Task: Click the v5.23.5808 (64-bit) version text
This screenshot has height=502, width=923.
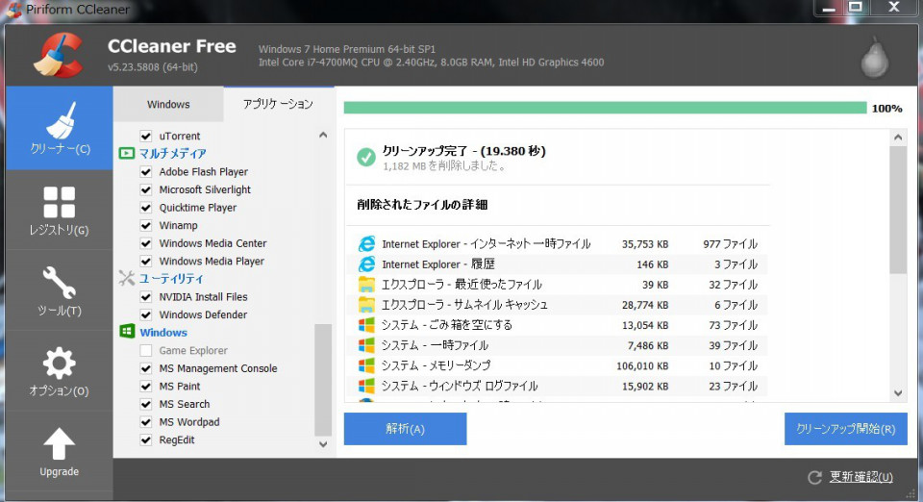Action: pyautogui.click(x=153, y=67)
